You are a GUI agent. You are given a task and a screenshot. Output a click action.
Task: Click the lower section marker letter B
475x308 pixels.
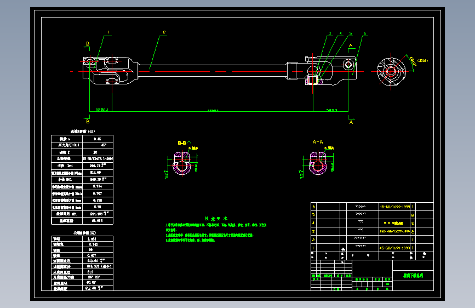[88, 121]
